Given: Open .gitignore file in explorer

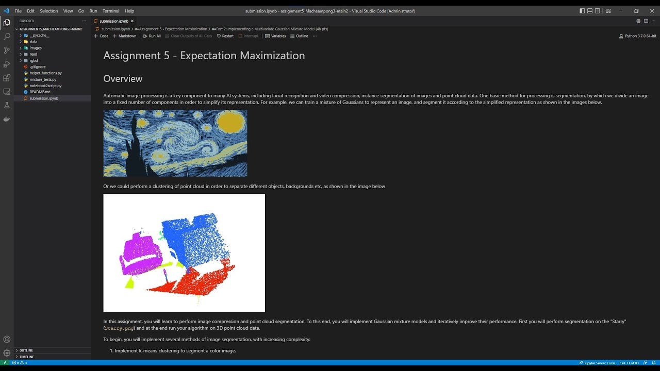Looking at the screenshot, I should tap(38, 67).
